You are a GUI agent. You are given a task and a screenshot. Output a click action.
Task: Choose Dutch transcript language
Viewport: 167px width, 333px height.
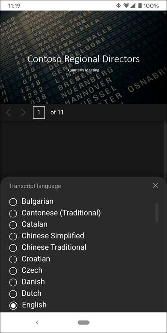(25, 293)
